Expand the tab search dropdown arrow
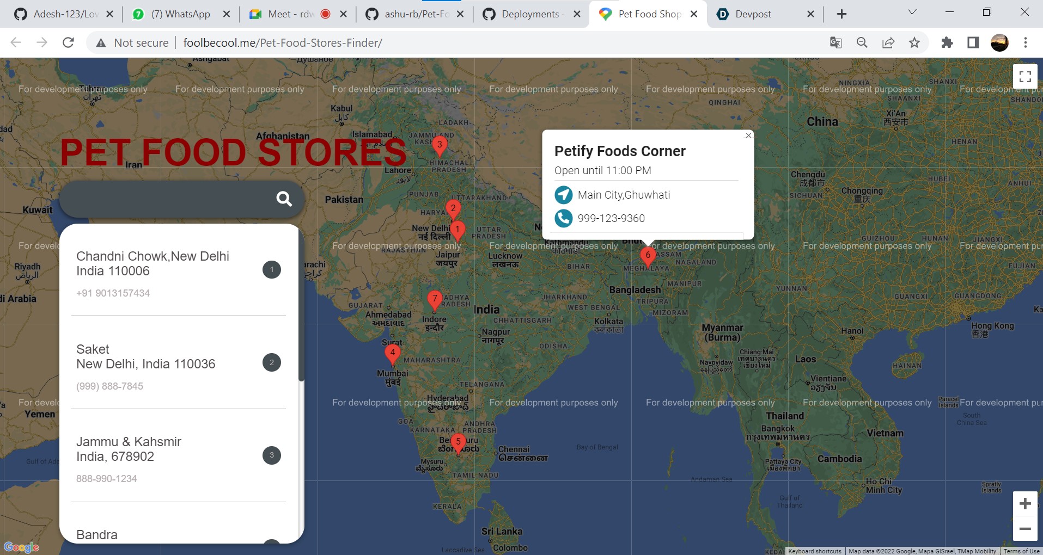 point(912,12)
